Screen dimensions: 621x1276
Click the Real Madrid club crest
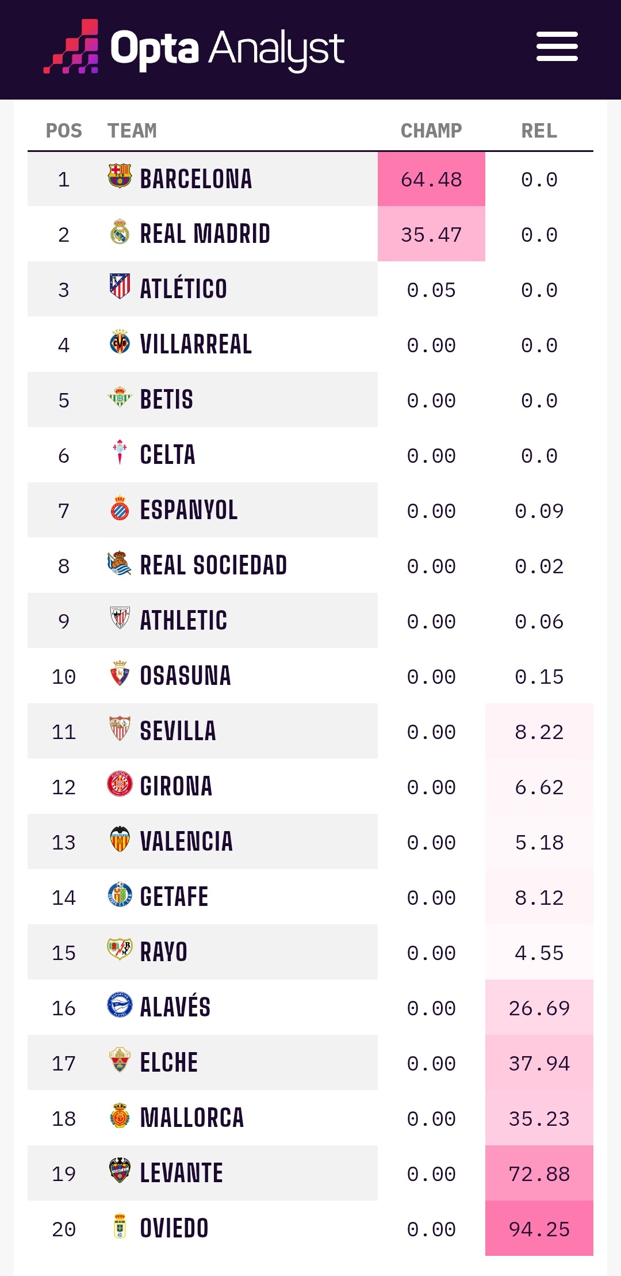(120, 231)
